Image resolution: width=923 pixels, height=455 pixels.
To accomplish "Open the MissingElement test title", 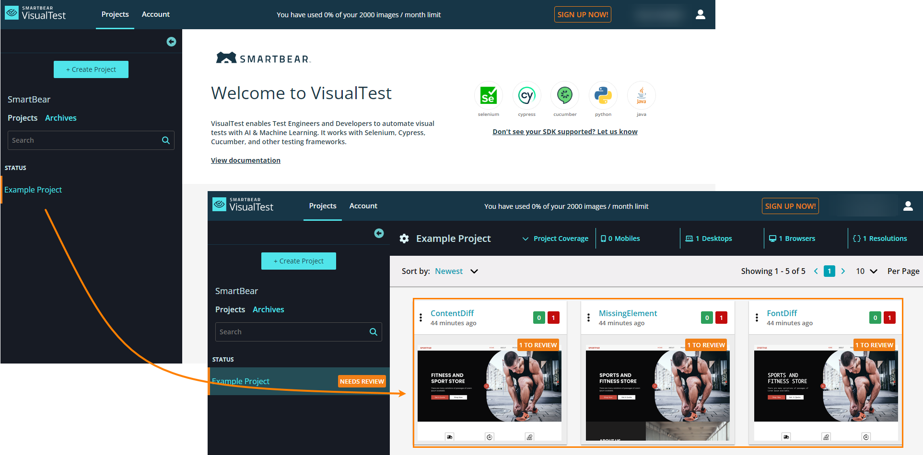I will tap(628, 313).
